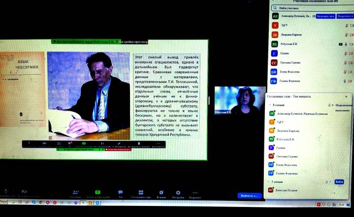Click the microphone icon in the Светлана Сажина participant row

(345, 63)
